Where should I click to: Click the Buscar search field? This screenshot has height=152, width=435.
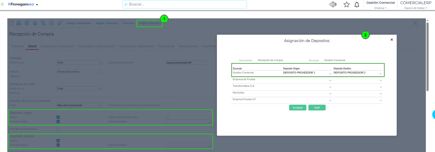(185, 5)
